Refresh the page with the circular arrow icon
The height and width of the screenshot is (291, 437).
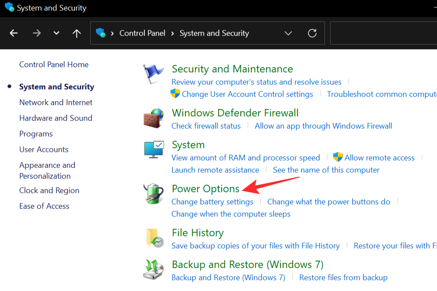(312, 33)
